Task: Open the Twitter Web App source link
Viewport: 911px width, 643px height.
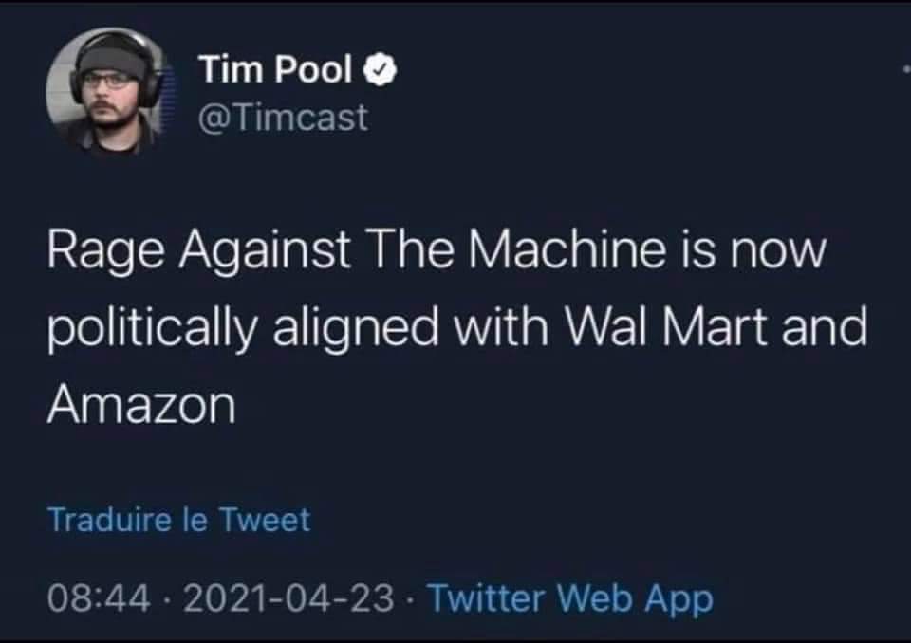Action: pos(570,598)
